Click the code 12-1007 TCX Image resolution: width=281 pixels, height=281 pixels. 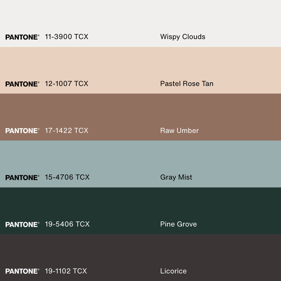point(67,84)
